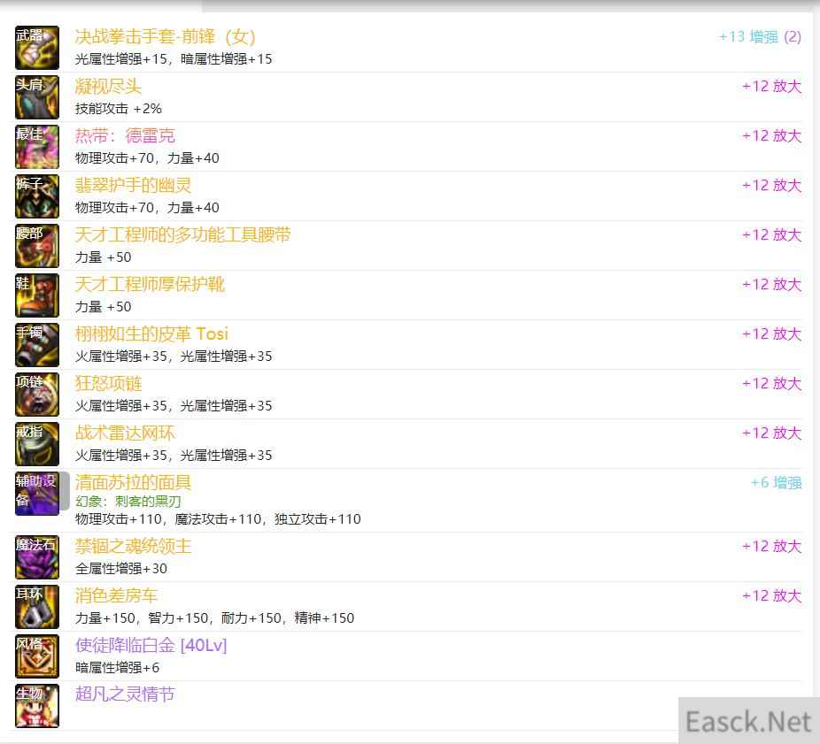Image resolution: width=820 pixels, height=744 pixels.
Task: Click the weapon slot icon (武器)
Action: coord(37,48)
